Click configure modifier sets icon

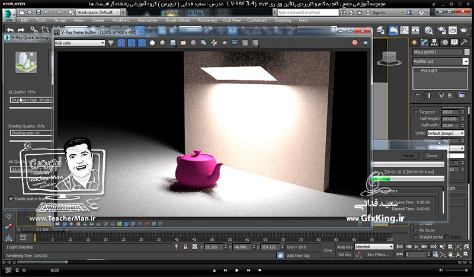[x=462, y=95]
